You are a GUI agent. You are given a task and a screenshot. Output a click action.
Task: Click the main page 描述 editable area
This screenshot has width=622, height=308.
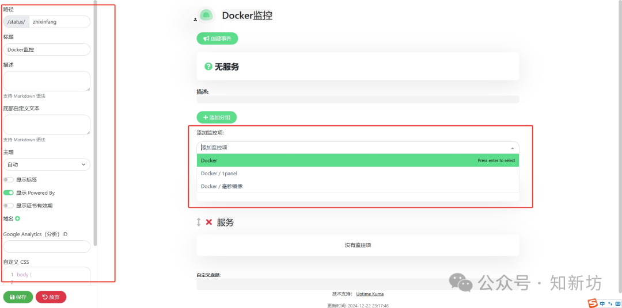[358, 99]
